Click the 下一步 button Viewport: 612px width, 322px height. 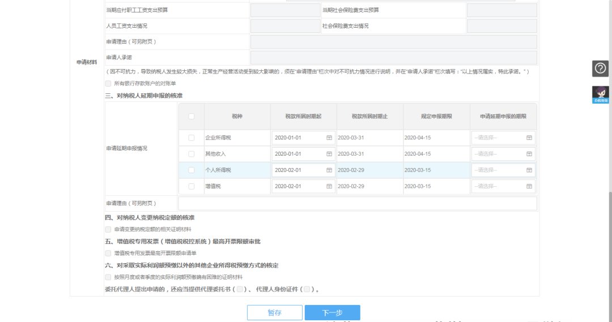pyautogui.click(x=333, y=312)
